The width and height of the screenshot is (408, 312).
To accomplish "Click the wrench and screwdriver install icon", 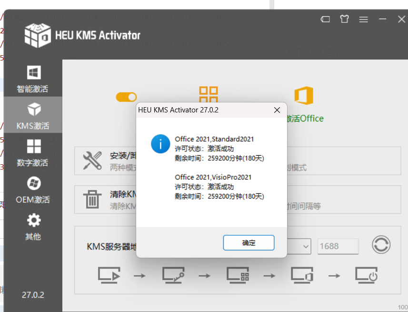I will point(92,161).
